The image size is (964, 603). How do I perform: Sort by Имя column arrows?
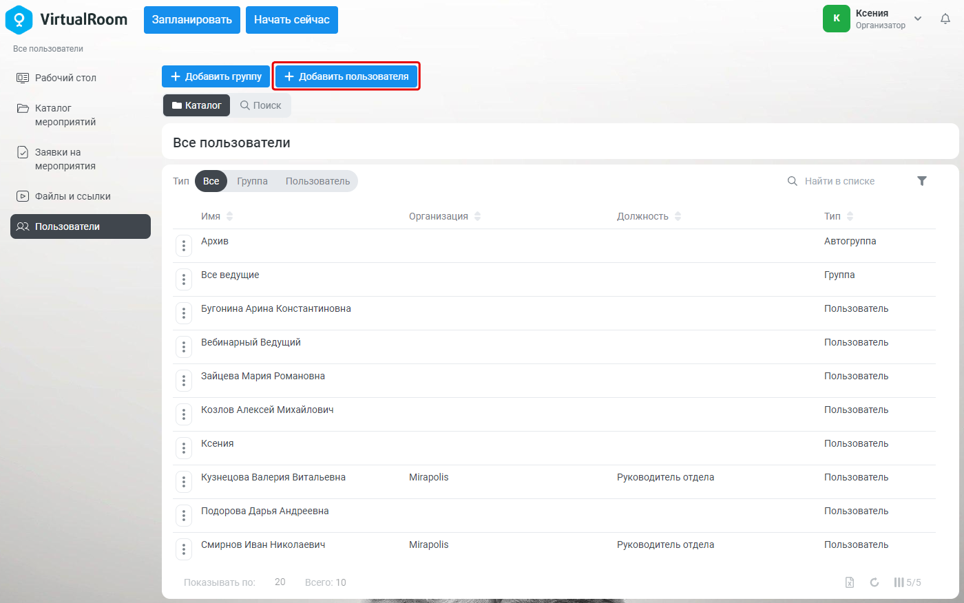[230, 216]
